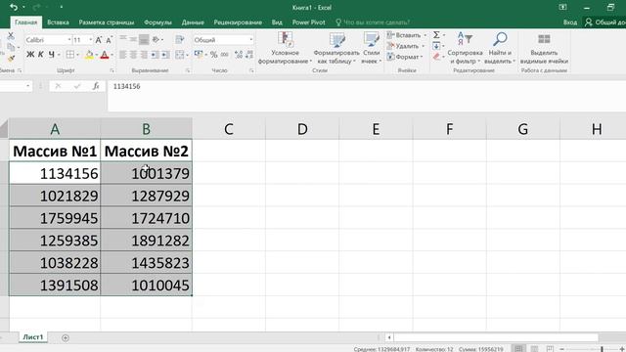Open Сортировка и фильтр menu
This screenshot has width=626, height=352.
(466, 48)
